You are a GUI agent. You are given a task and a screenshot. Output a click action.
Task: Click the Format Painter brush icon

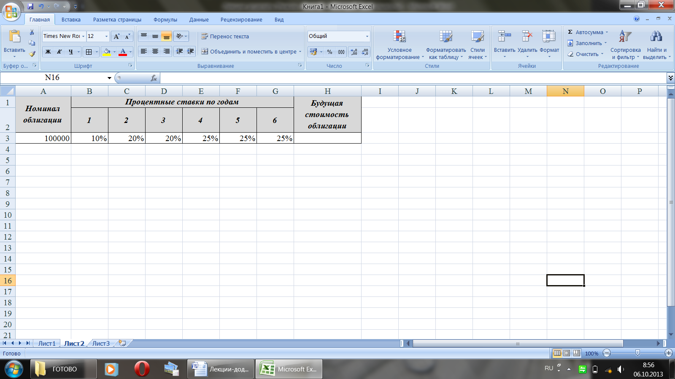tap(32, 54)
